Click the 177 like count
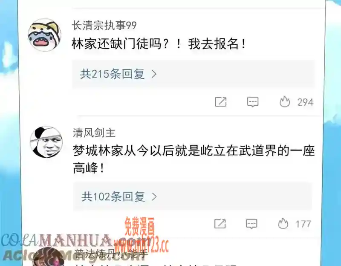Screen dimensions: 341x266 click(303, 224)
